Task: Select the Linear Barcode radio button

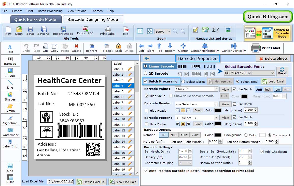Action: point(146,66)
